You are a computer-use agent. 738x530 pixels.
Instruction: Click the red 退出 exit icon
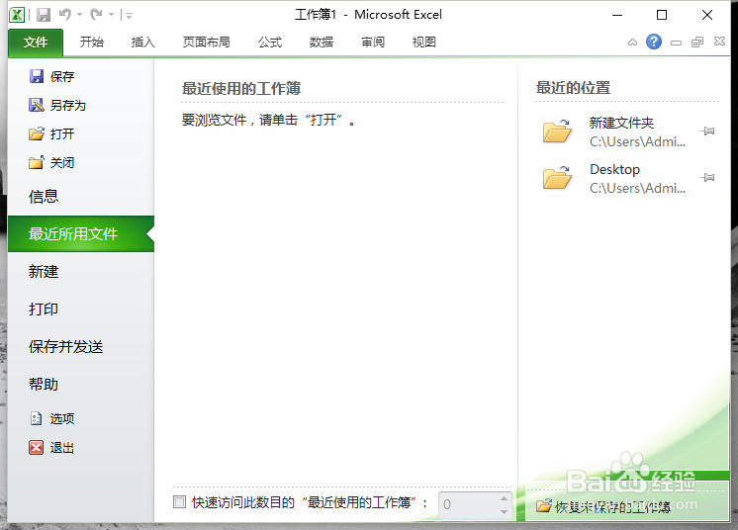pyautogui.click(x=37, y=447)
